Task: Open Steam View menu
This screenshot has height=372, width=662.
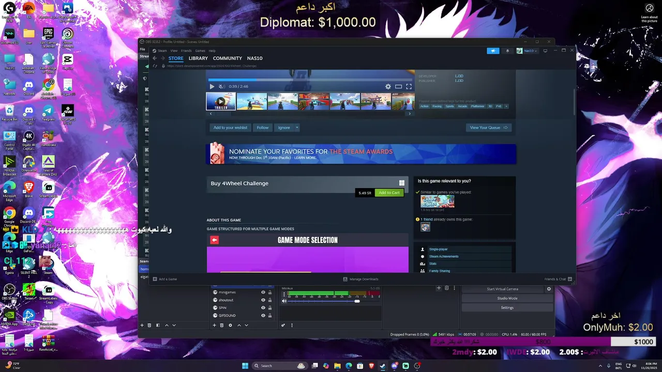Action: click(174, 51)
